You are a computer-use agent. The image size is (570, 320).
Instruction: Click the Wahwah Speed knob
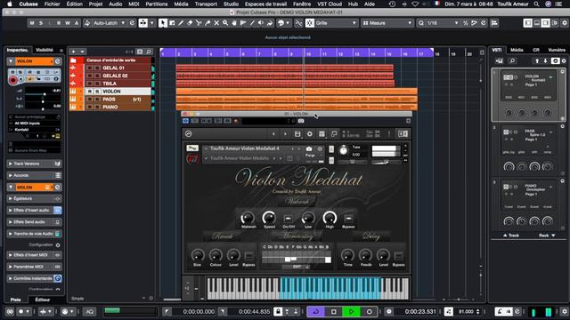click(269, 218)
